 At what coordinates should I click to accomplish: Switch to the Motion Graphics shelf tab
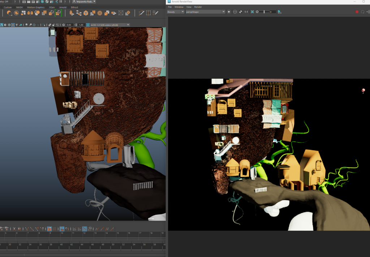tap(35, 7)
